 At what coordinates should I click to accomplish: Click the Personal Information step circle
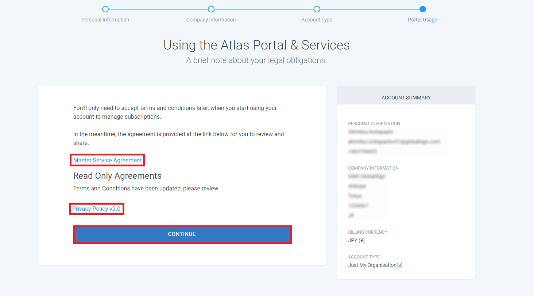[x=105, y=9]
